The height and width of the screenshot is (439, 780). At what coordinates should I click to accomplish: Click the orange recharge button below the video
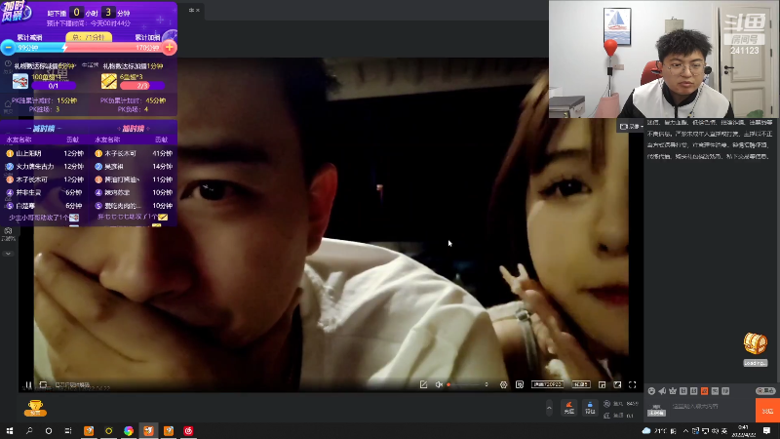(569, 408)
